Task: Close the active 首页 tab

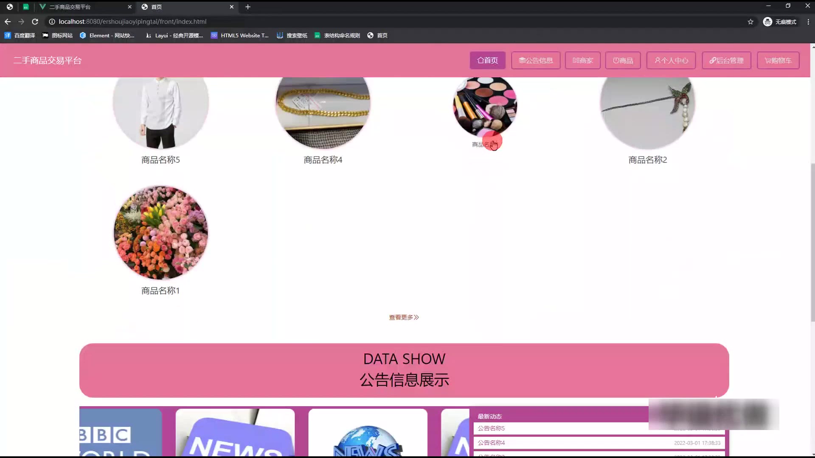Action: click(x=231, y=7)
